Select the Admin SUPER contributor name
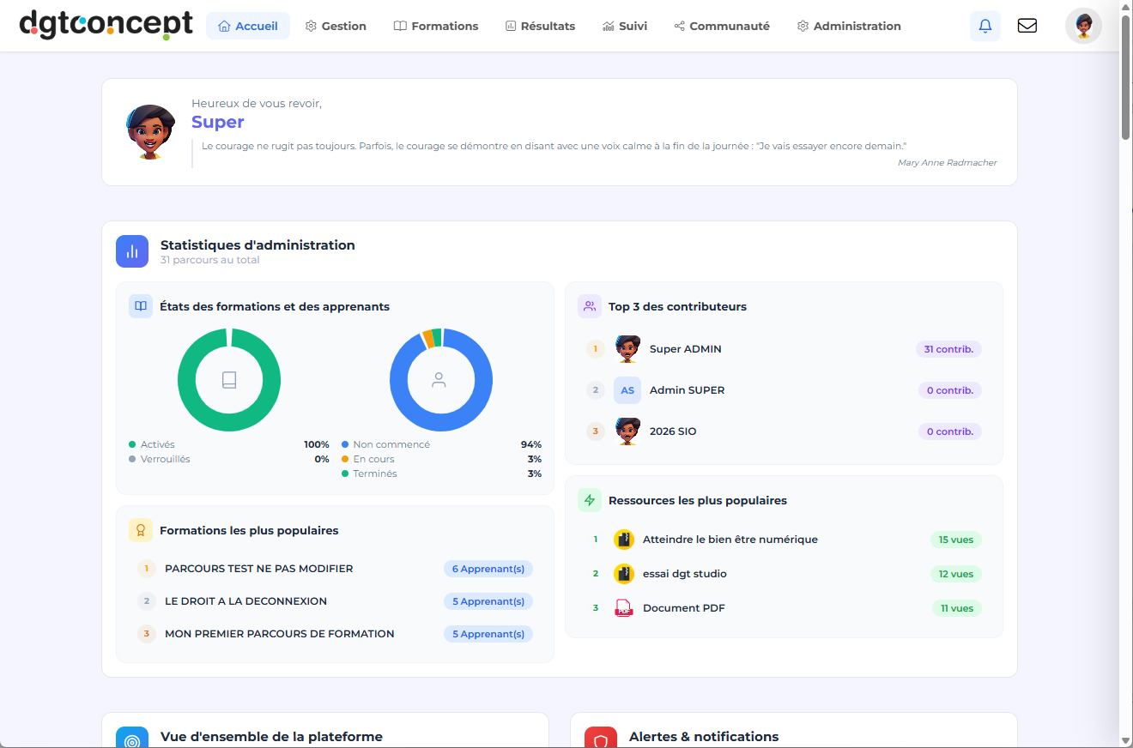The image size is (1133, 748). point(688,390)
